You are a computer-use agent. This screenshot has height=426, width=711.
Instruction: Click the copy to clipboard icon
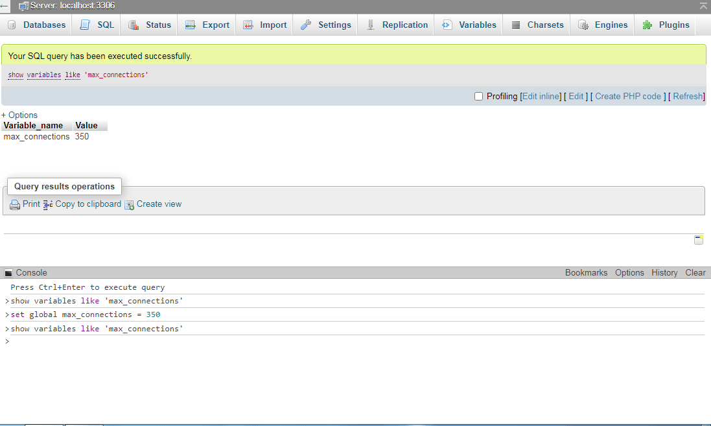pyautogui.click(x=48, y=205)
